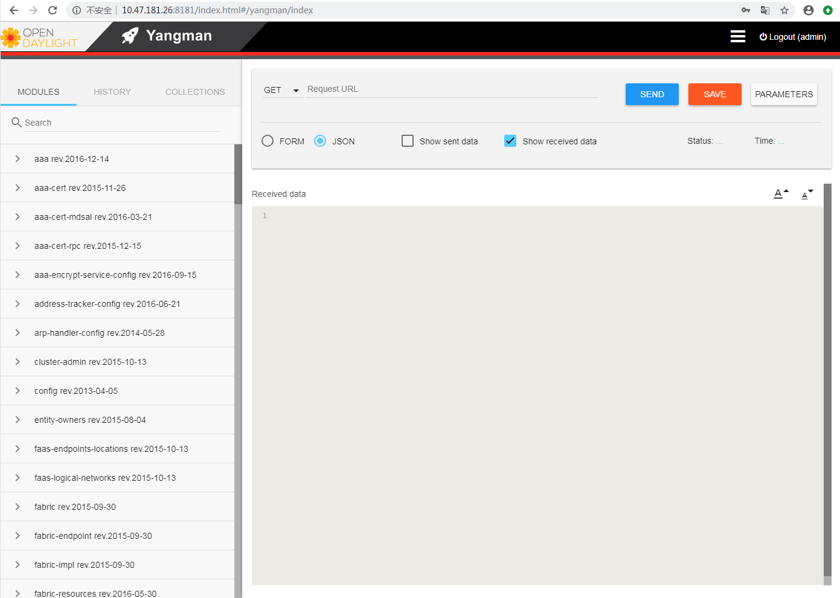Select the JSON radio button

click(x=320, y=141)
